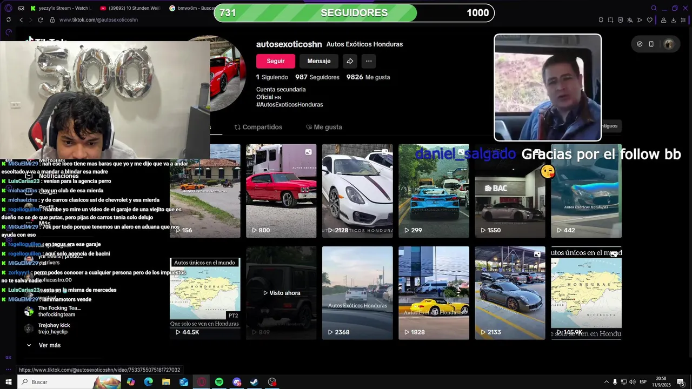
Task: Open the grey Porsche video with 2133 views
Action: tap(510, 293)
